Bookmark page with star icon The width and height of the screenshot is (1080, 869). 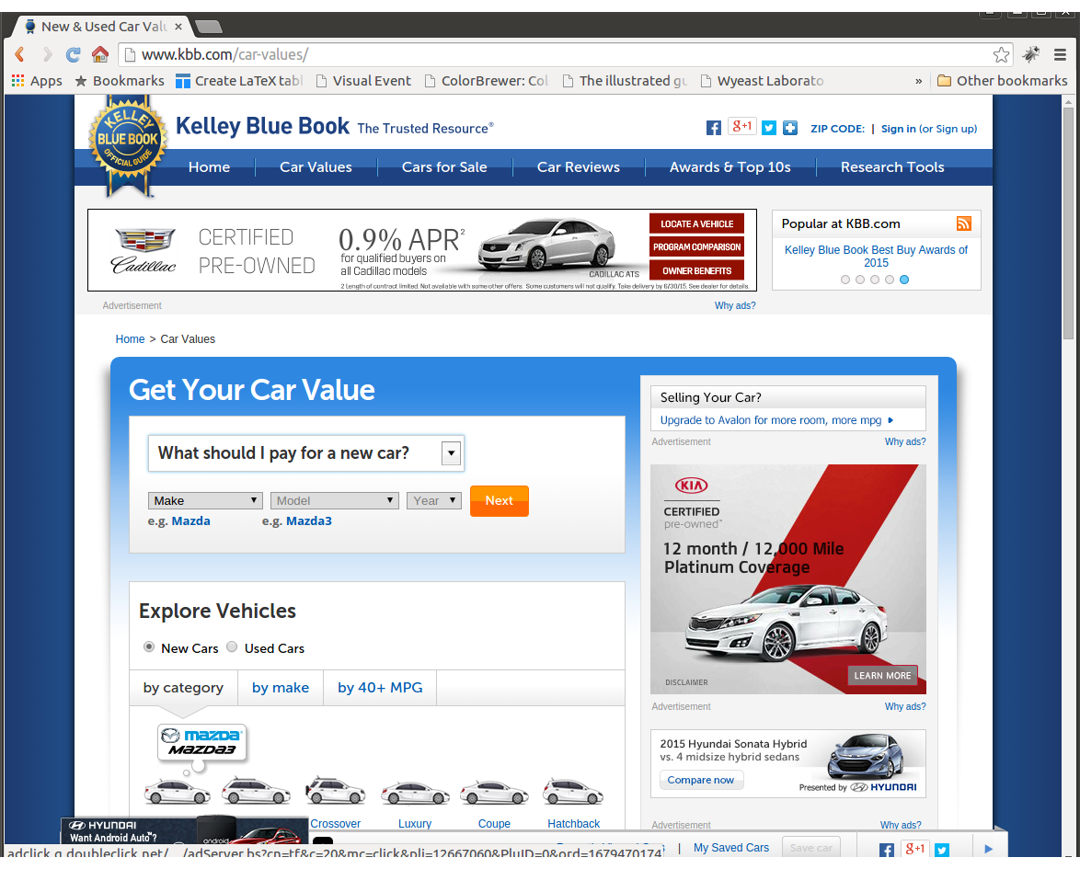click(1001, 54)
